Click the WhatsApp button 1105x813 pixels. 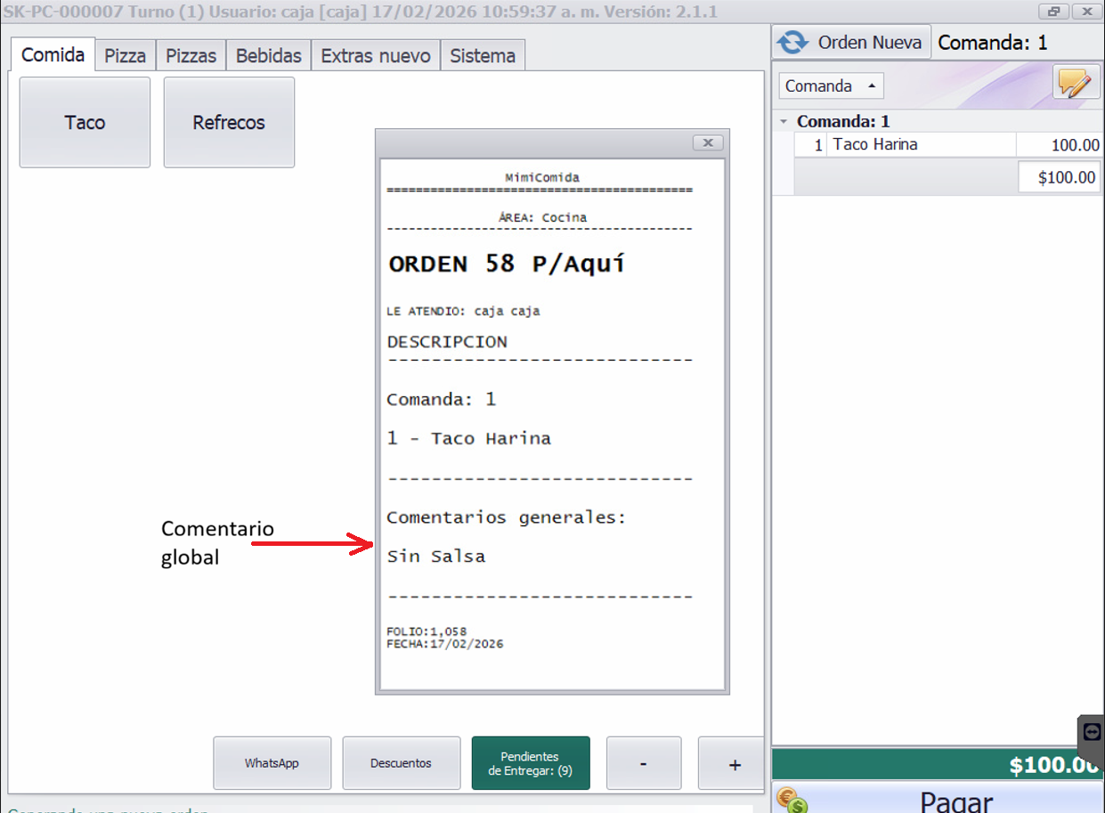tap(272, 763)
